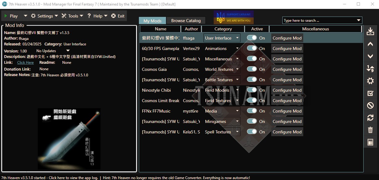Image resolution: width=379 pixels, height=180 pixels.
Task: Toggle the Battle Textures mod active switch
Action: click(252, 80)
